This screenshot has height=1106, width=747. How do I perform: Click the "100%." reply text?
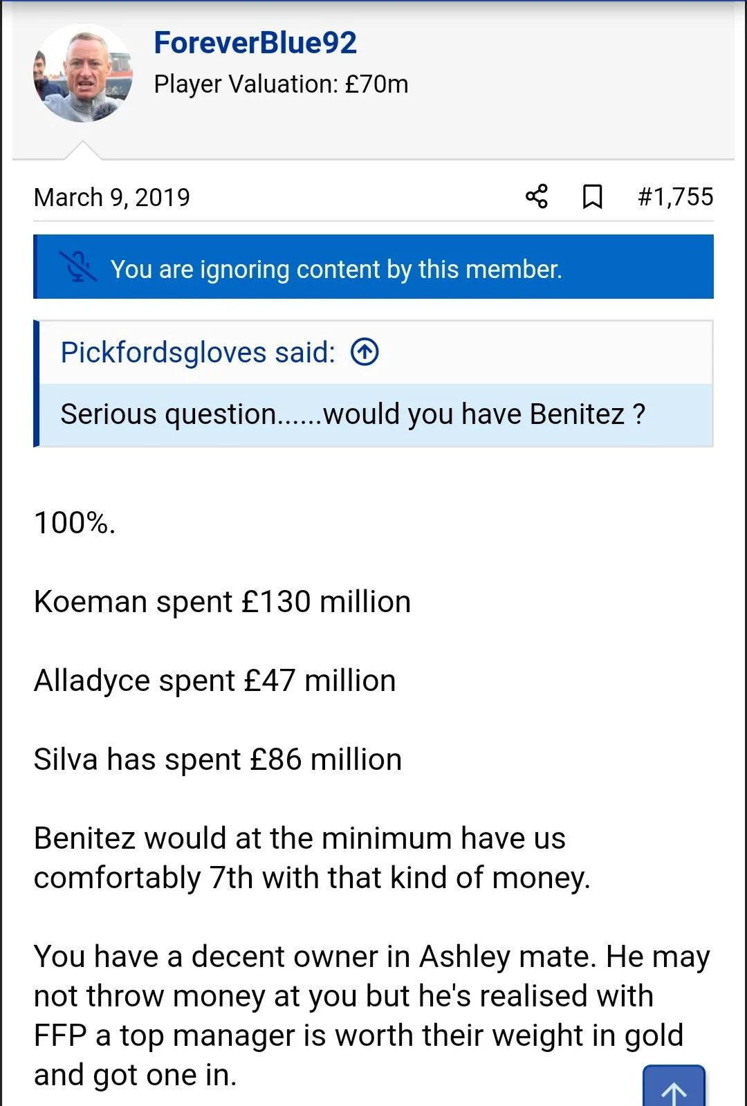click(x=75, y=523)
